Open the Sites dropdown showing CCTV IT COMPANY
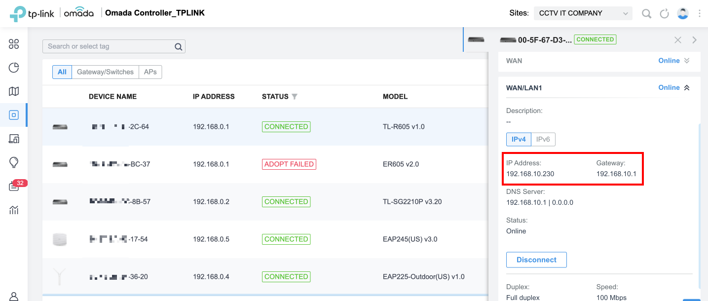The width and height of the screenshot is (708, 301). click(x=583, y=13)
